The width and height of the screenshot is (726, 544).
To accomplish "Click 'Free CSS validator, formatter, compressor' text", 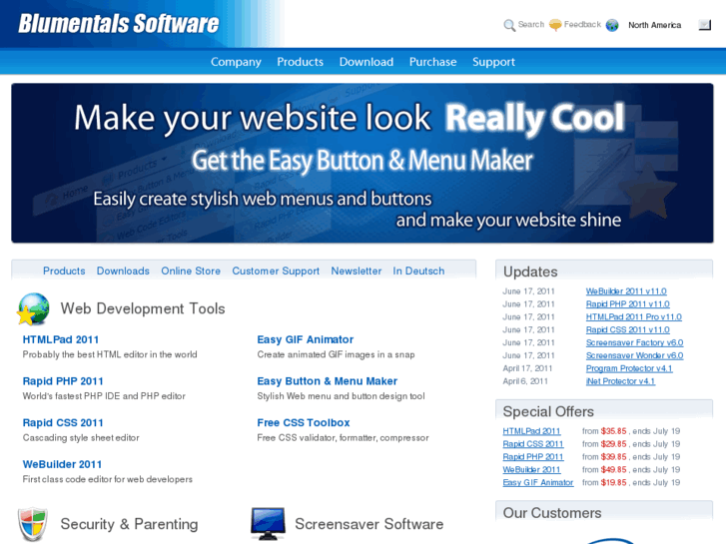I will pos(344,438).
